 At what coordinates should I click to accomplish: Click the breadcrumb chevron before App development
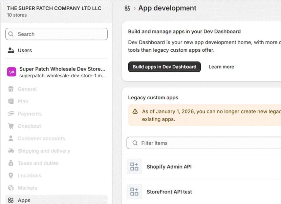click(135, 8)
